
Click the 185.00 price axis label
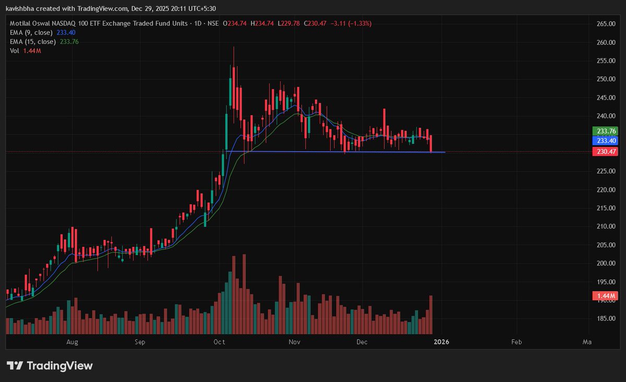pos(606,318)
